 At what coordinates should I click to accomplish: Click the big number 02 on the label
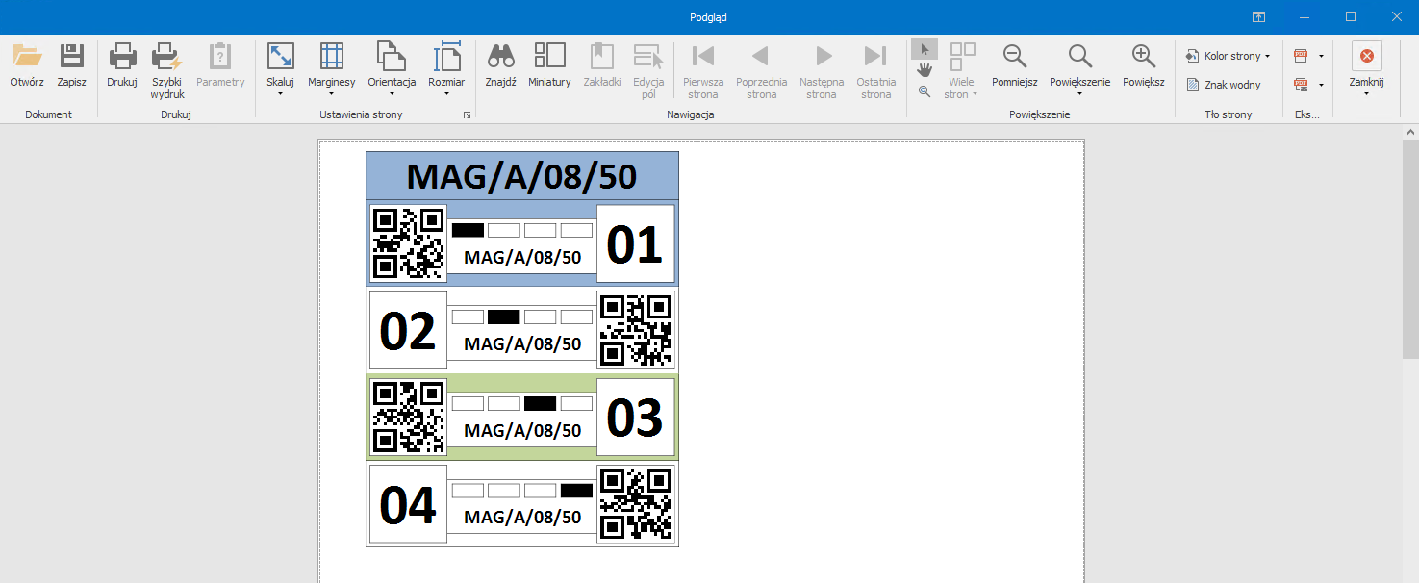[x=408, y=331]
